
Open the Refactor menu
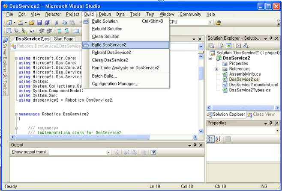[53, 14]
